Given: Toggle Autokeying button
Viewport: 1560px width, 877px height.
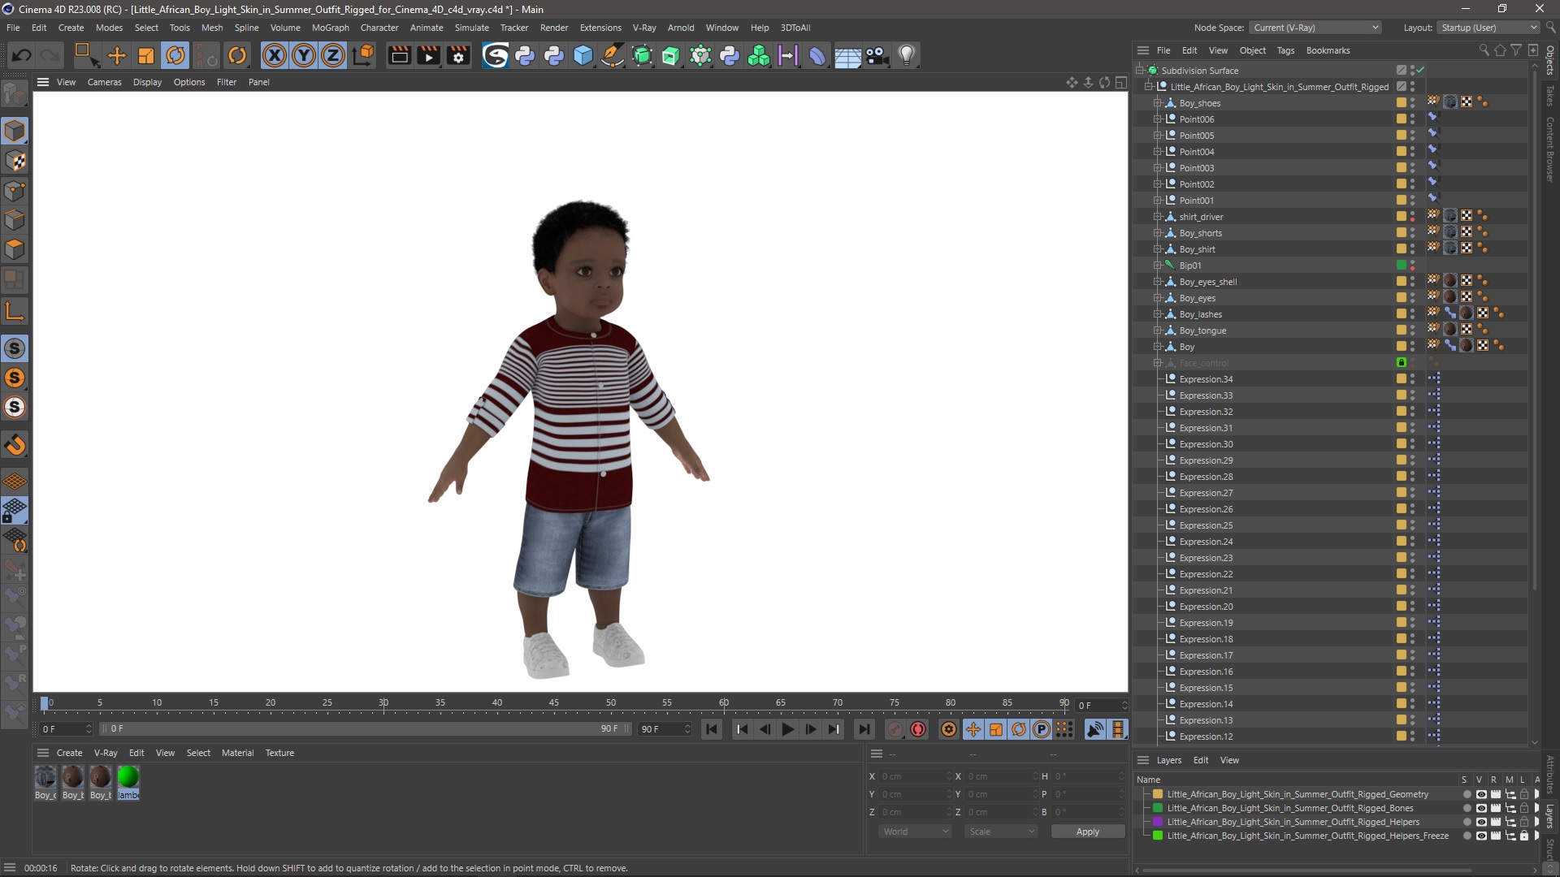Looking at the screenshot, I should [x=918, y=729].
